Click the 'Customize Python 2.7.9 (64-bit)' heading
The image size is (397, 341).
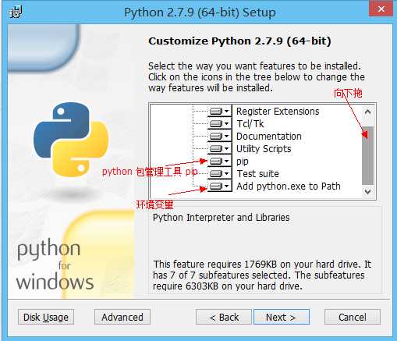coord(239,41)
